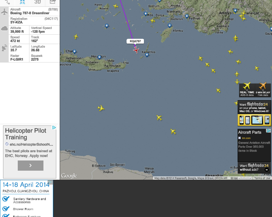Open the flightradar24 mobile apps promo banner
This screenshot has width=272, height=217.
(x=254, y=113)
